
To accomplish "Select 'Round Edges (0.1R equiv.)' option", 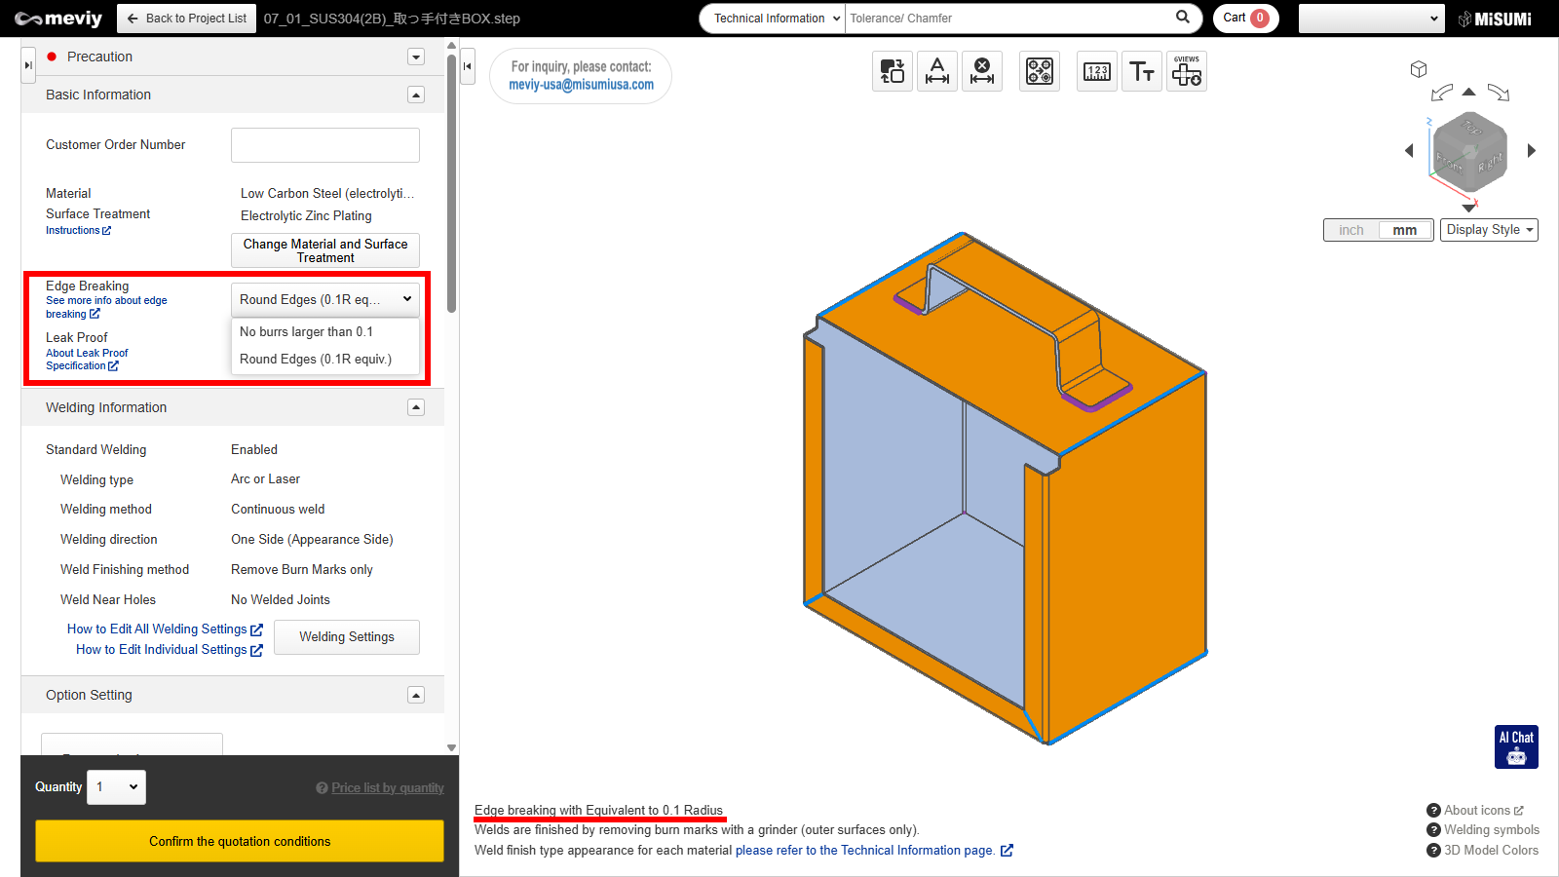I will click(316, 360).
